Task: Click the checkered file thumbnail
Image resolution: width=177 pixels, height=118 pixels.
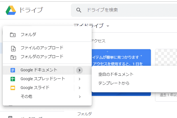Action: click(x=166, y=57)
